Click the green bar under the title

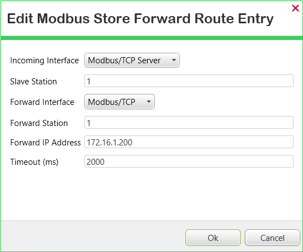click(x=151, y=38)
